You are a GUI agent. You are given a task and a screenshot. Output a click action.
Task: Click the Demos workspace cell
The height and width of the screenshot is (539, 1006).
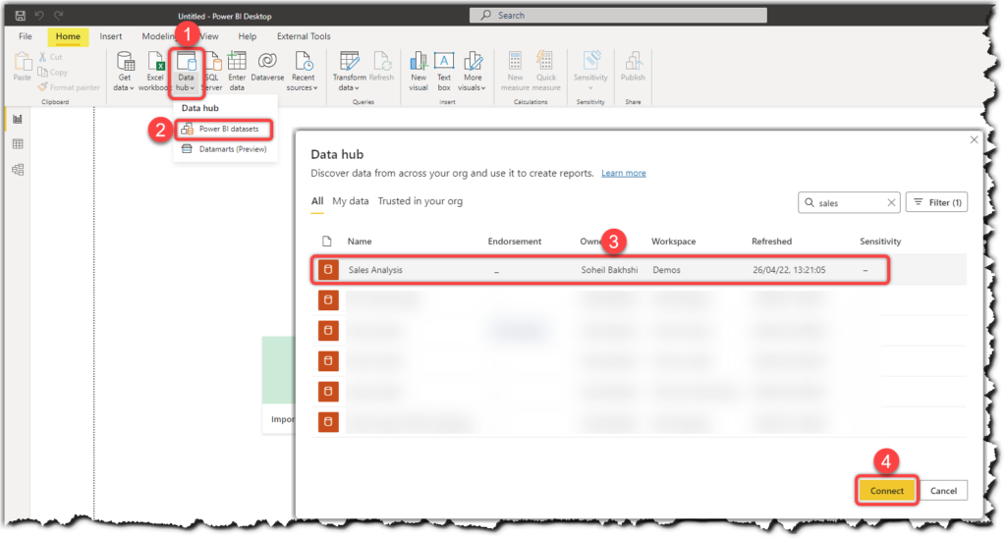pos(667,270)
